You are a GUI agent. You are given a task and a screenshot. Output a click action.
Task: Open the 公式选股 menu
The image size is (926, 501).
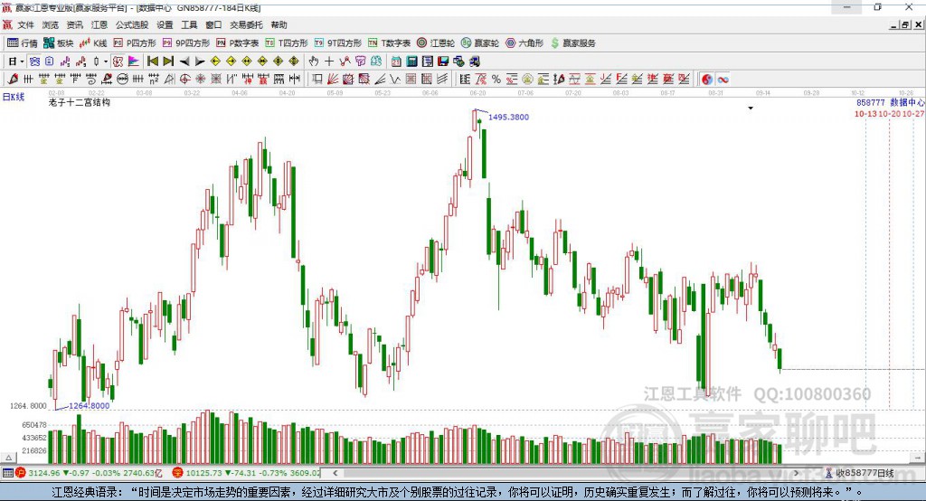coord(132,24)
